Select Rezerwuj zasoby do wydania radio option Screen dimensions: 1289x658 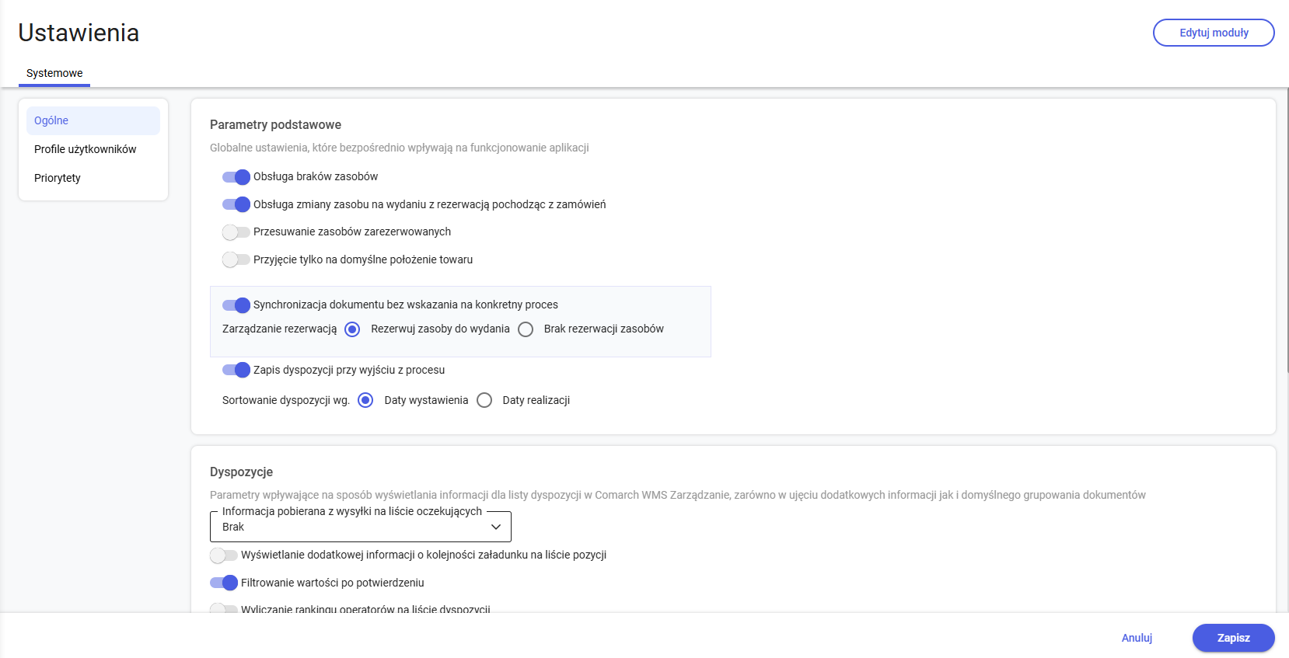[352, 329]
